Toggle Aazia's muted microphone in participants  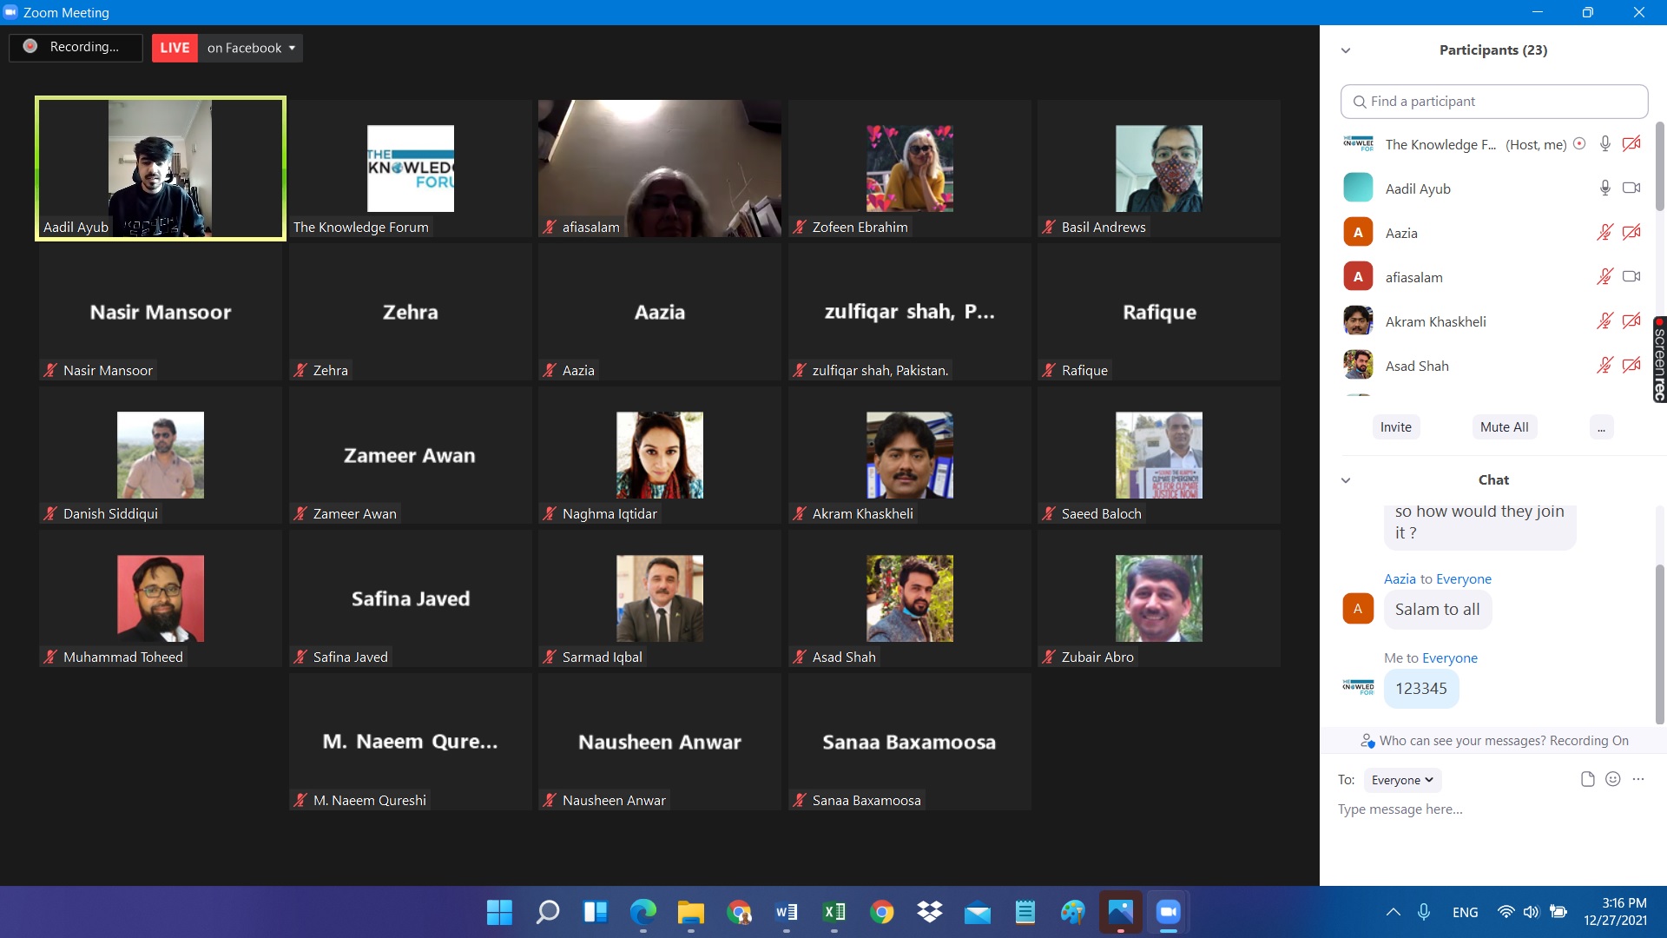1604,233
